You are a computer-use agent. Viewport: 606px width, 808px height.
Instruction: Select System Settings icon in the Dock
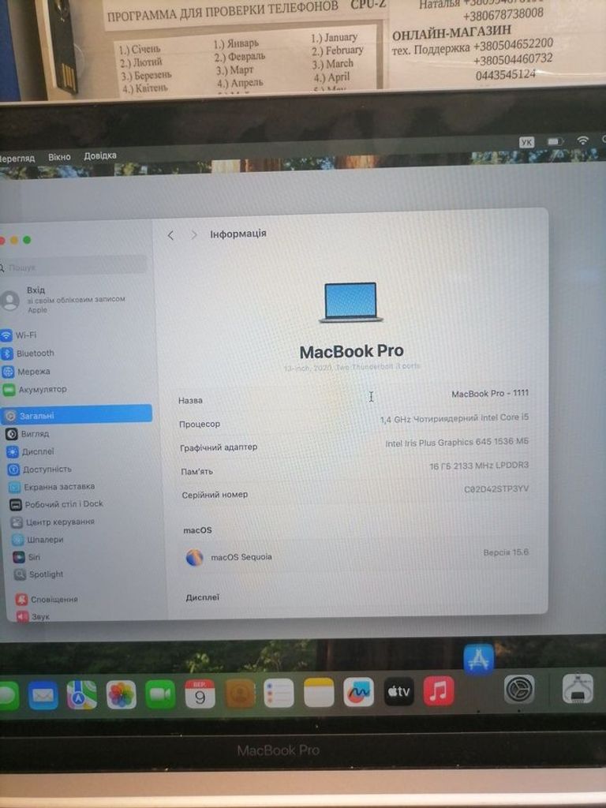click(519, 689)
